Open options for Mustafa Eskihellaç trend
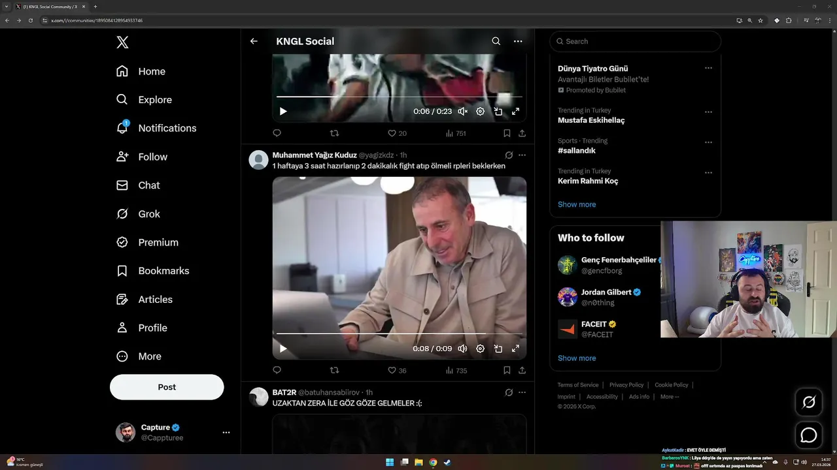Screen dimensions: 837x470 708,112
